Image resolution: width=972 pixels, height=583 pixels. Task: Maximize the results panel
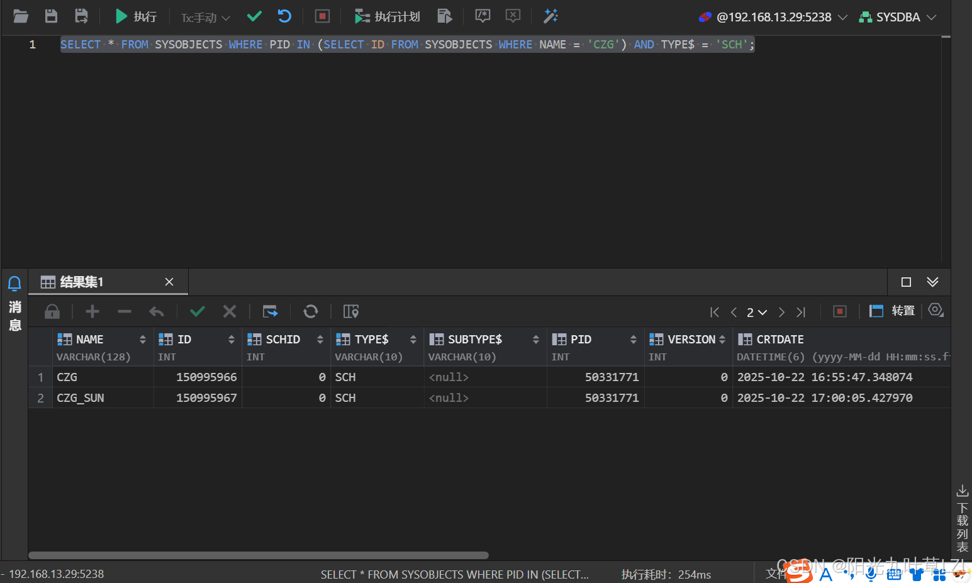click(x=906, y=282)
